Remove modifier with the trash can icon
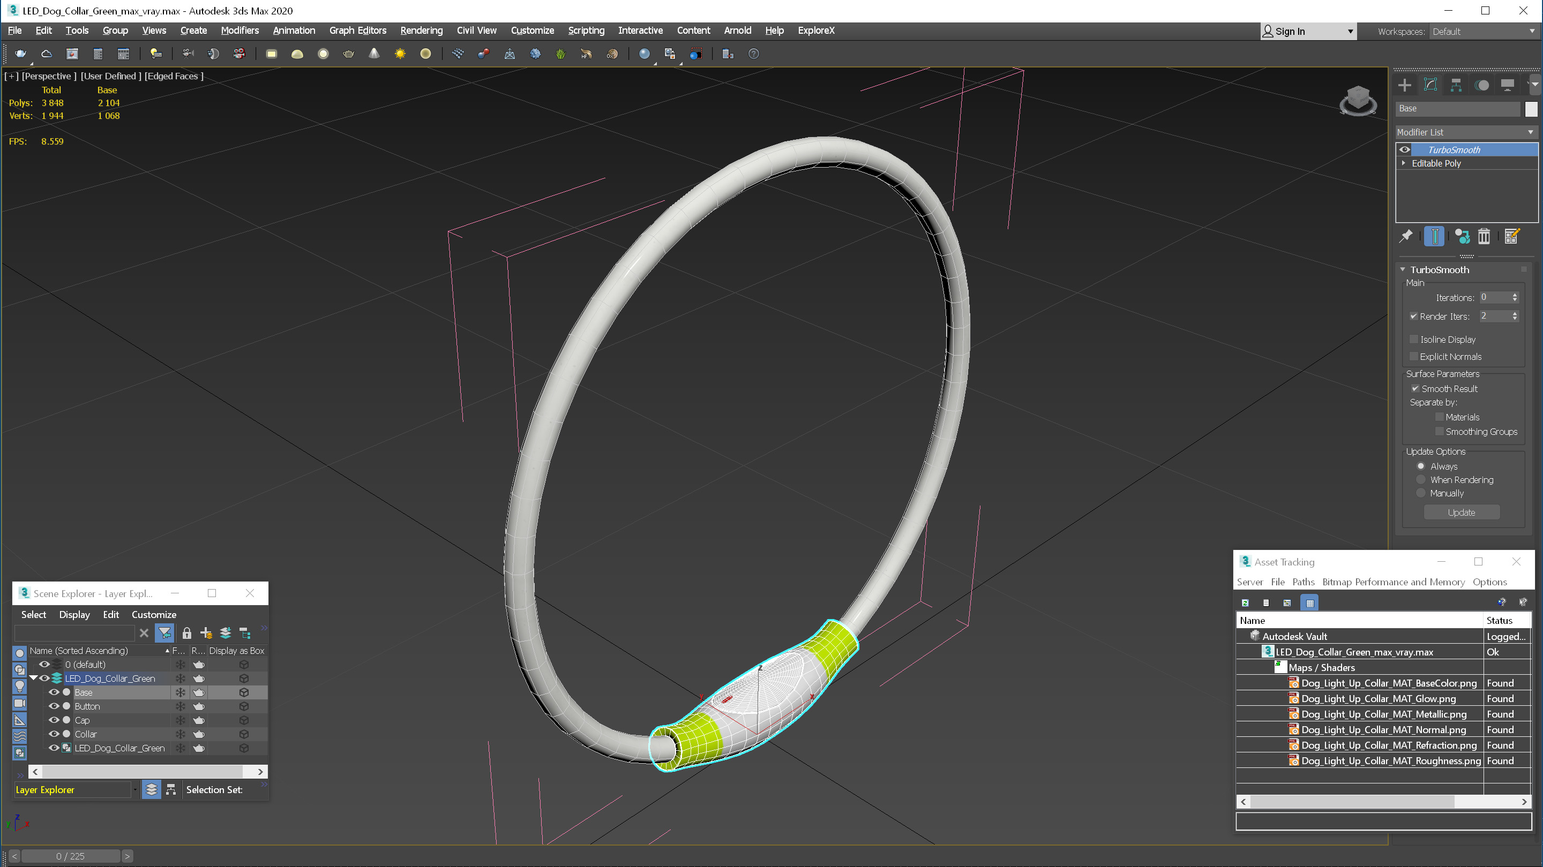Screen dimensions: 1543x867 [1484, 237]
